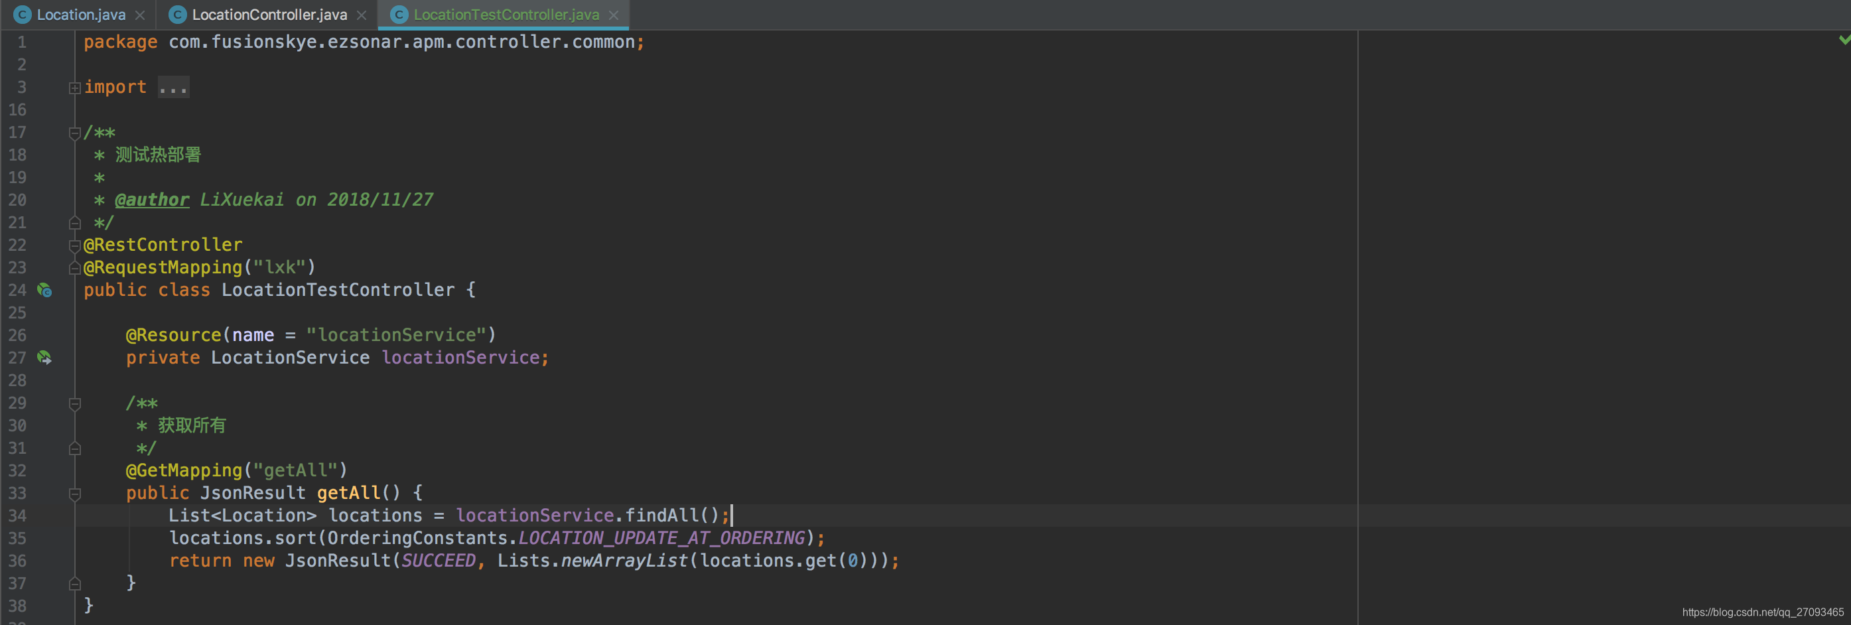Image resolution: width=1851 pixels, height=625 pixels.
Task: Click the List<Location> type declaration
Action: (242, 516)
